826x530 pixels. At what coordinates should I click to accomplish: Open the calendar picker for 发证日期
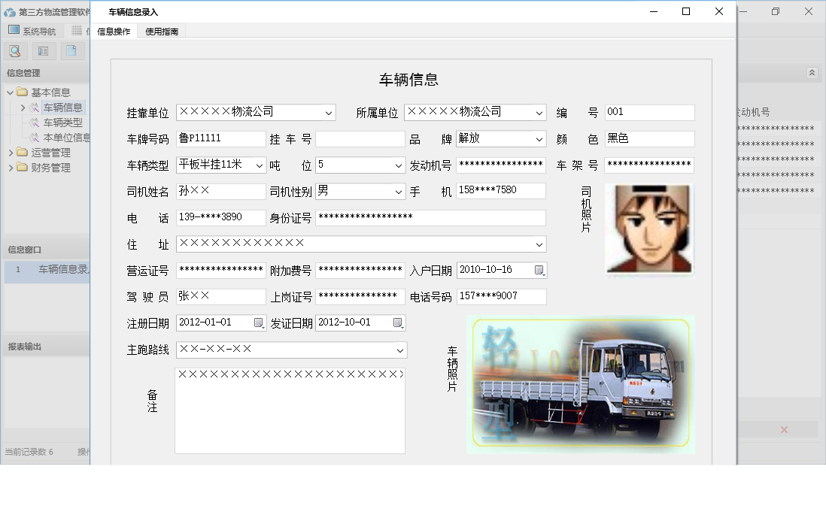pos(398,323)
